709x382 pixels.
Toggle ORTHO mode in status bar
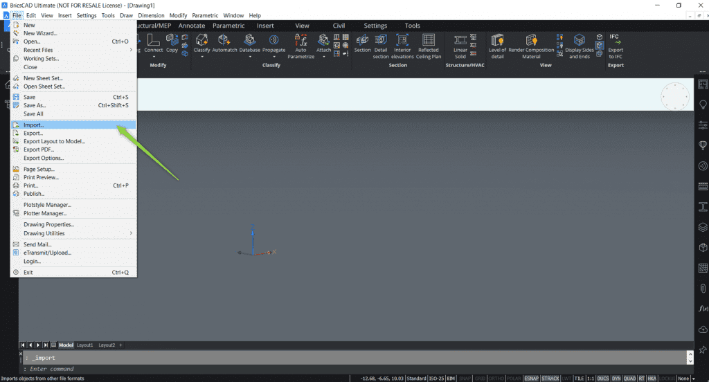[496, 379]
